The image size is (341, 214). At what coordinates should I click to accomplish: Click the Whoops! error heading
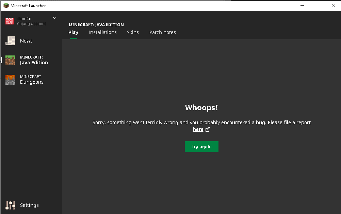click(201, 108)
